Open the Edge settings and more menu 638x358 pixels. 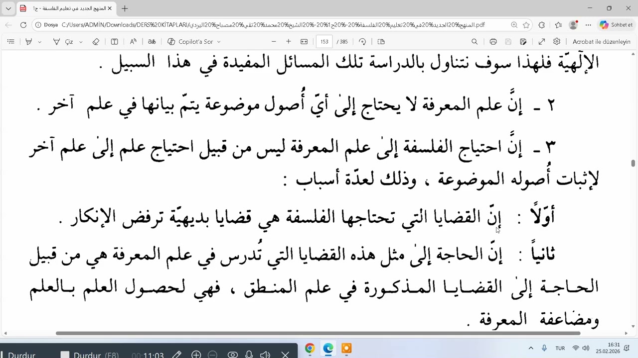pos(588,25)
